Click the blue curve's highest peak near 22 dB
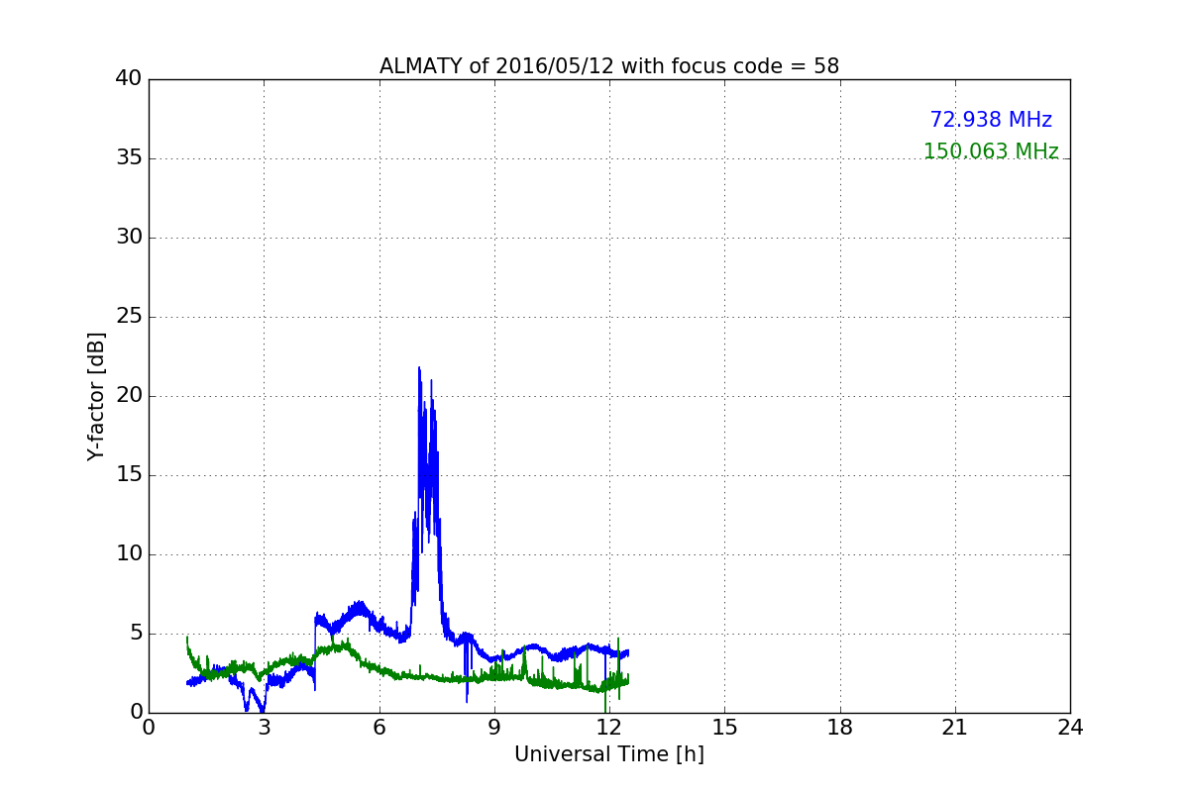The height and width of the screenshot is (792, 1189). click(419, 368)
